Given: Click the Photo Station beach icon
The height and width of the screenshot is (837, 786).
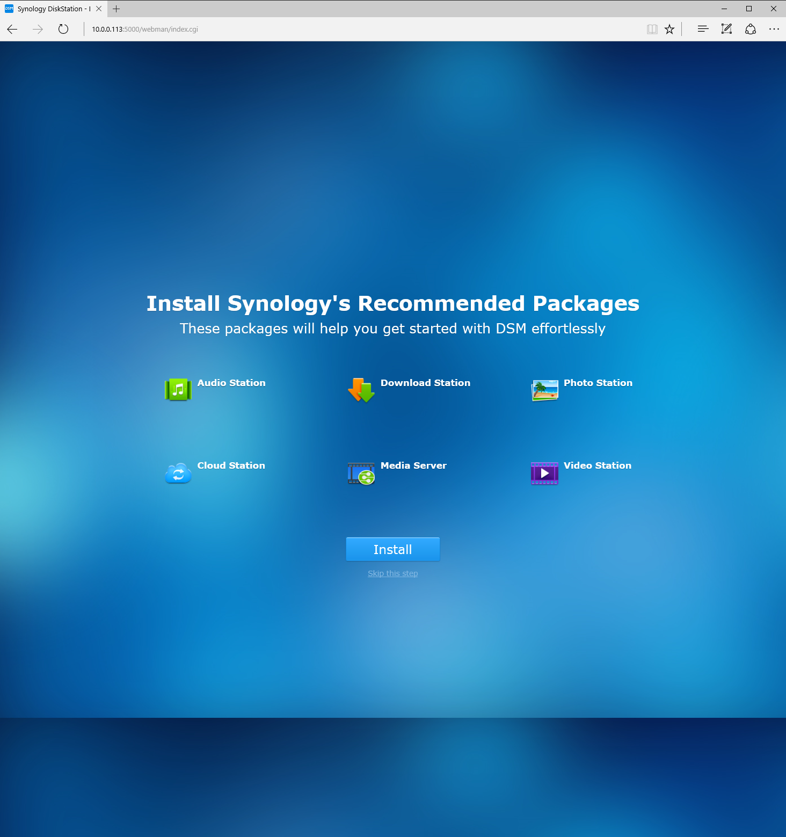Looking at the screenshot, I should click(x=544, y=390).
